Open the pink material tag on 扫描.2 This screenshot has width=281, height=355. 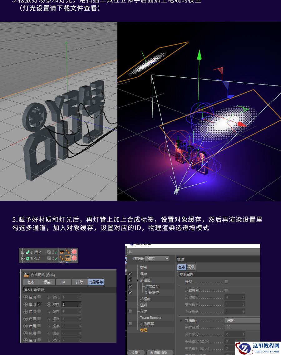click(x=74, y=252)
